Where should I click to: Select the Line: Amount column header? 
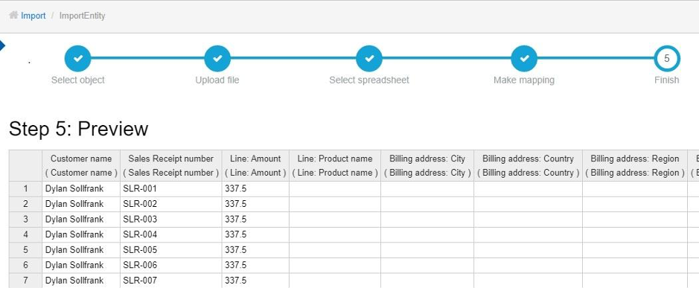tap(255, 165)
